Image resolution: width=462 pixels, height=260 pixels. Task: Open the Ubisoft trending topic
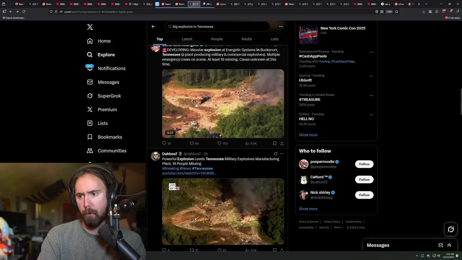(305, 80)
